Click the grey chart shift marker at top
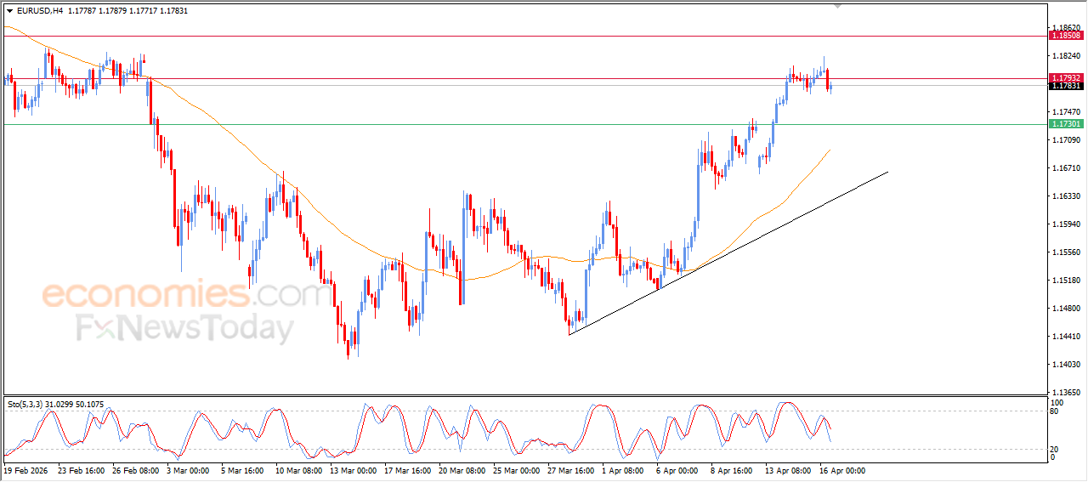This screenshot has width=1088, height=482. (838, 7)
